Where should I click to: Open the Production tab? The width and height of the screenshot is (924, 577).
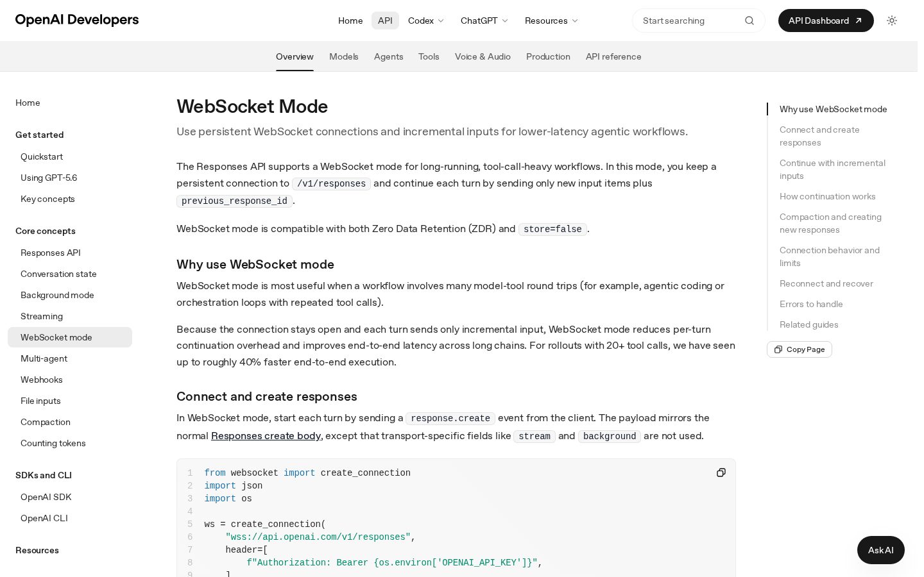(548, 56)
